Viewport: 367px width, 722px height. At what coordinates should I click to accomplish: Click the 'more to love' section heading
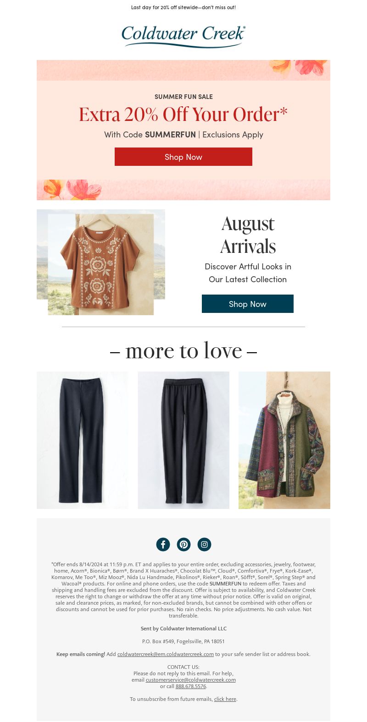[x=183, y=350]
